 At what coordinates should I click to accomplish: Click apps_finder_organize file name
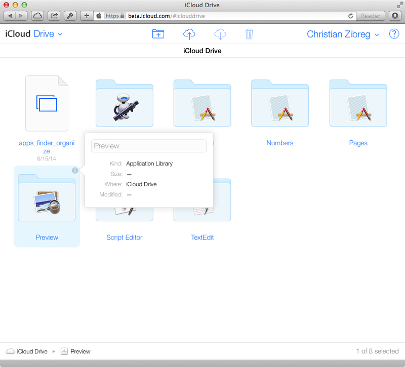coord(47,147)
